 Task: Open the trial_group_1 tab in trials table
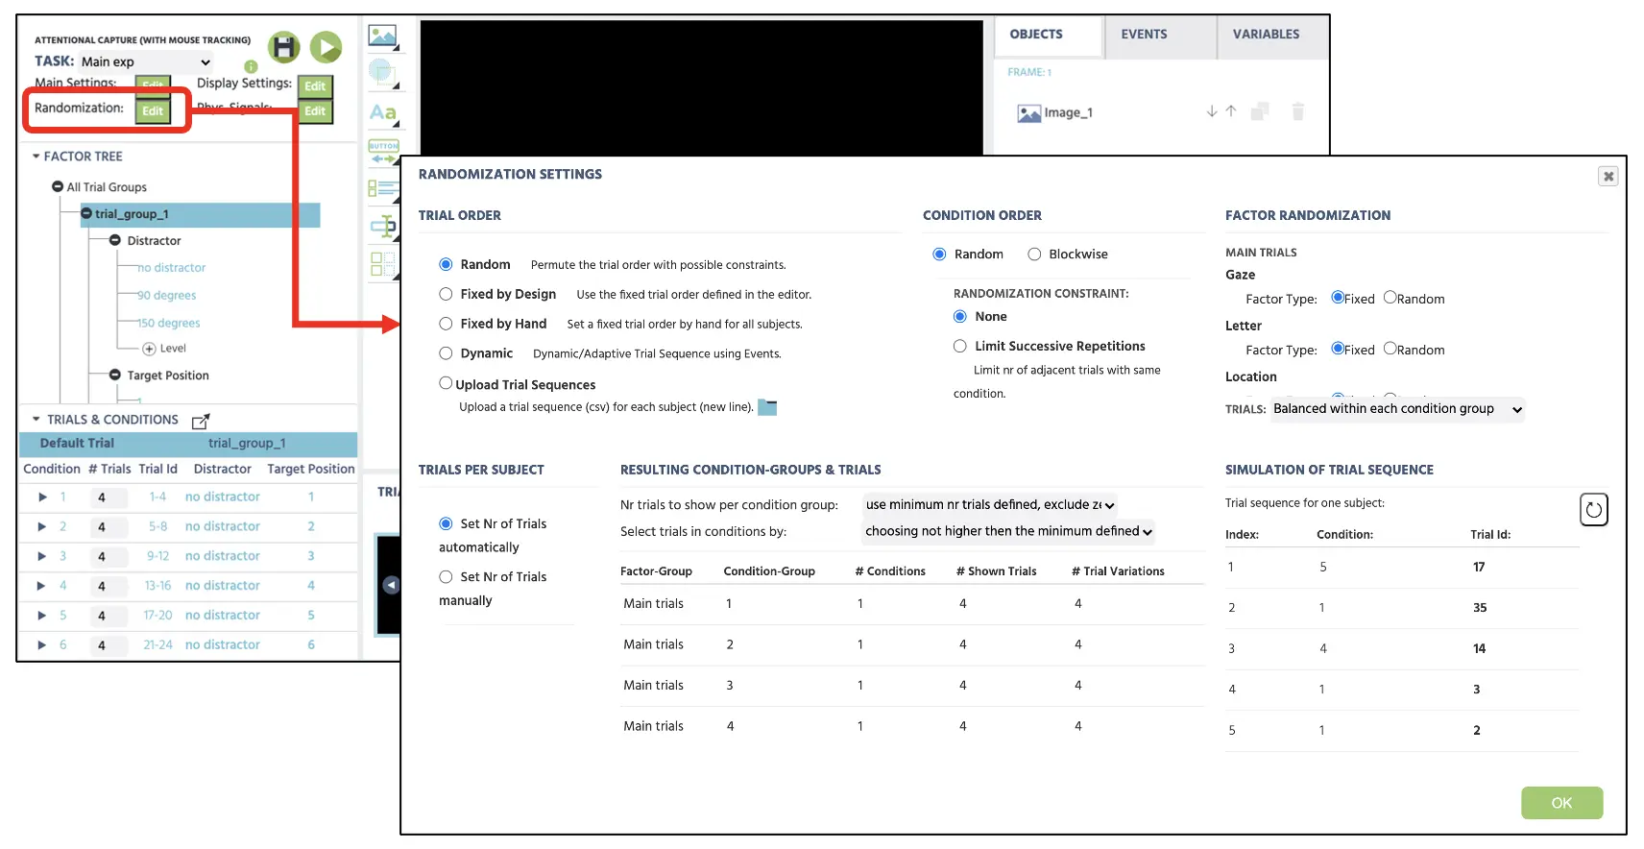[x=247, y=444]
